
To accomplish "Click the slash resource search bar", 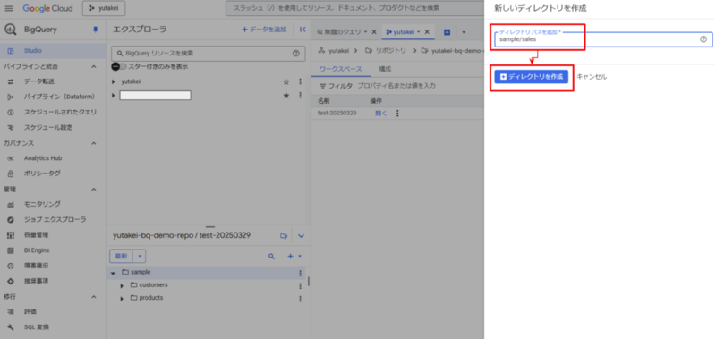I will [354, 8].
